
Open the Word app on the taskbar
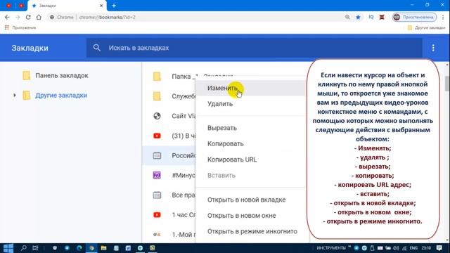coord(128,248)
